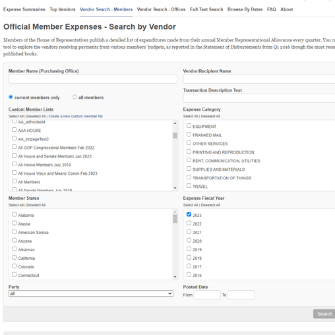The width and height of the screenshot is (335, 335).
Task: Click Select All under Expense Category
Action: [191, 116]
